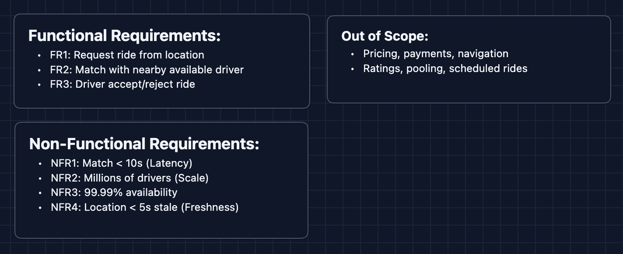Click the Out of Scope heading
623x254 pixels.
(x=385, y=36)
